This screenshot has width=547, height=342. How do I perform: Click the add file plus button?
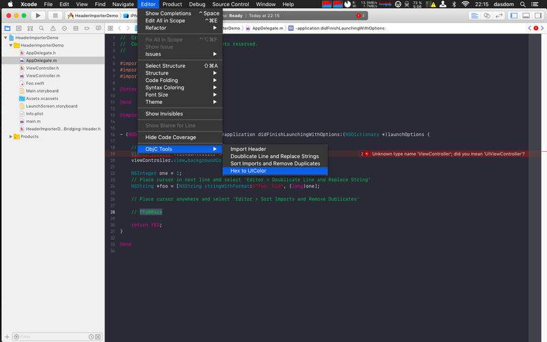tap(7, 337)
